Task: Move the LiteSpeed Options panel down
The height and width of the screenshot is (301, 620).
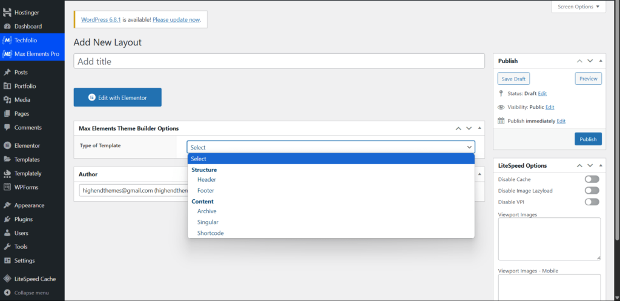Action: (x=590, y=166)
